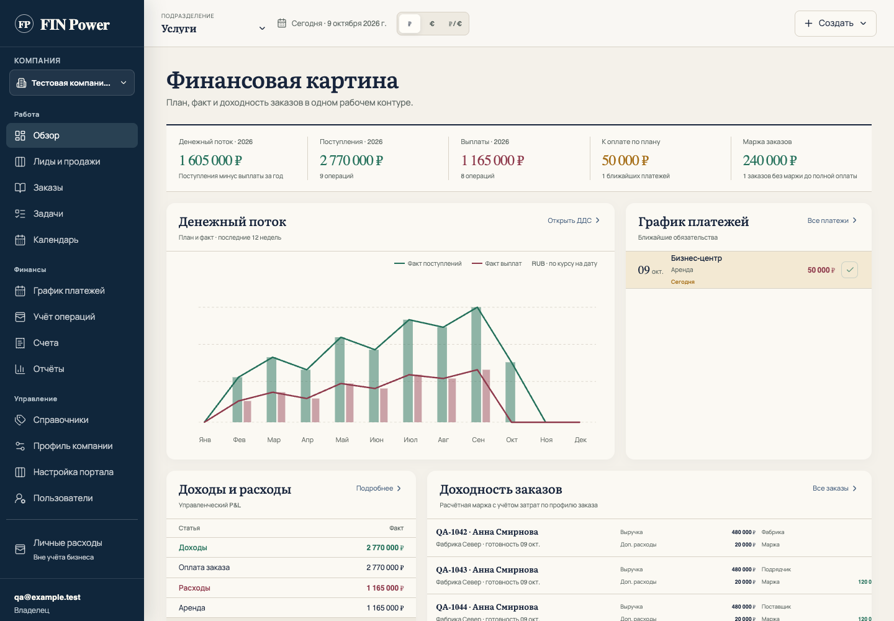Click chevron next to Все платежи

click(855, 220)
